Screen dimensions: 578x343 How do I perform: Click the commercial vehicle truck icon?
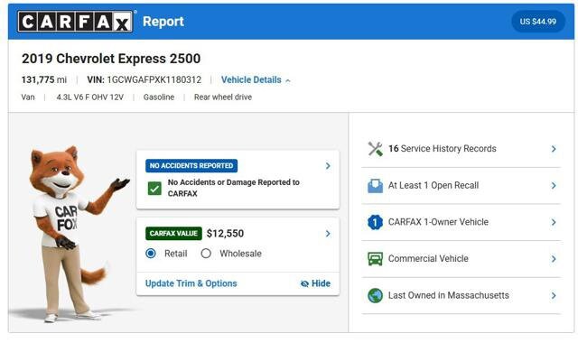click(376, 259)
